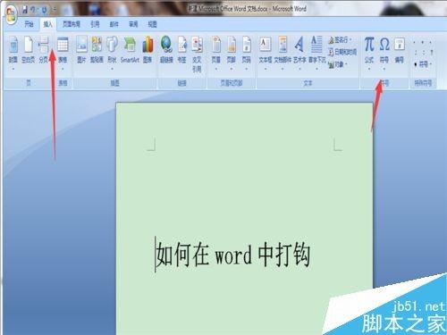Insert a SmartArt graphic
This screenshot has width=447, height=335.
[130, 49]
